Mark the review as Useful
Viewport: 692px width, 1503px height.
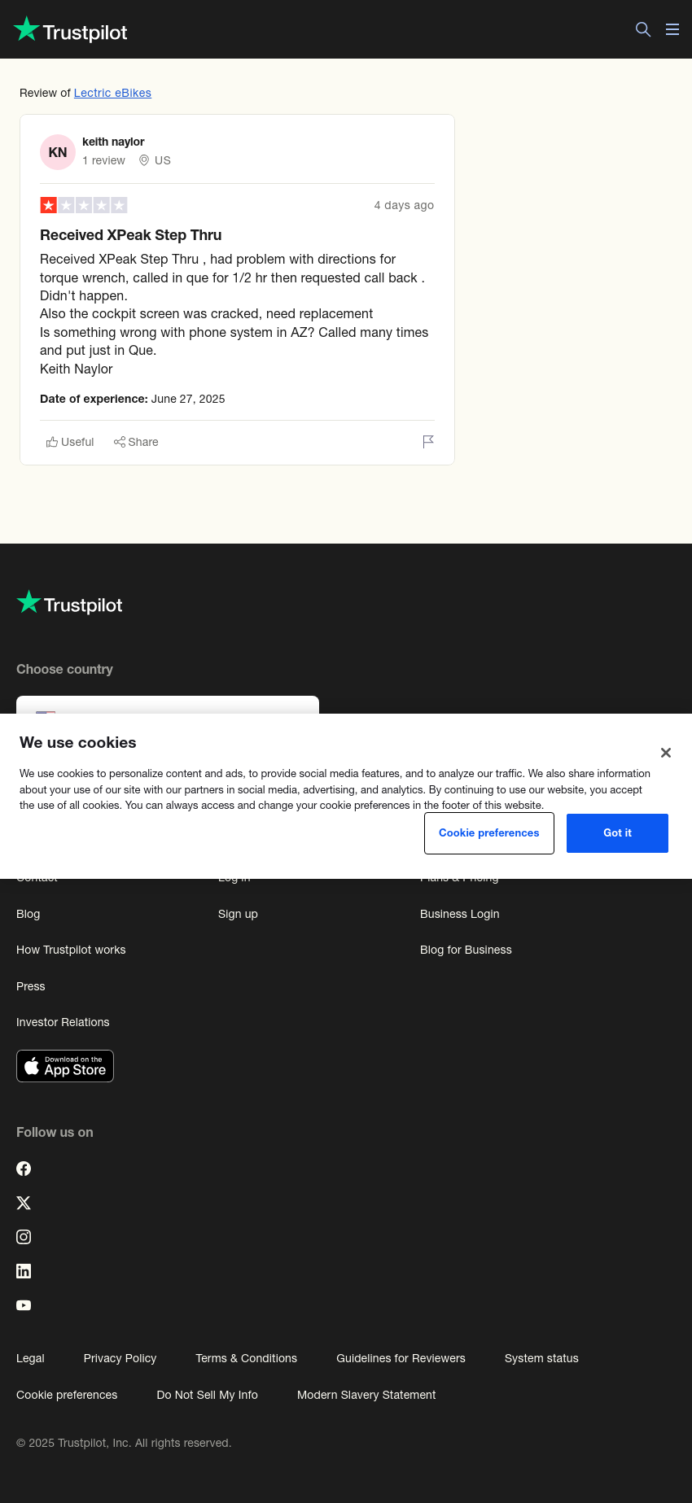(70, 442)
